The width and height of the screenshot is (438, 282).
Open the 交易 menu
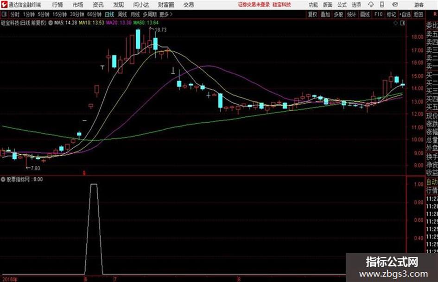[x=189, y=5]
